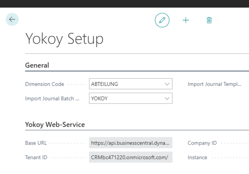The image size is (249, 174).
Task: Click the Import Journal Batch label
Action: pyautogui.click(x=52, y=98)
